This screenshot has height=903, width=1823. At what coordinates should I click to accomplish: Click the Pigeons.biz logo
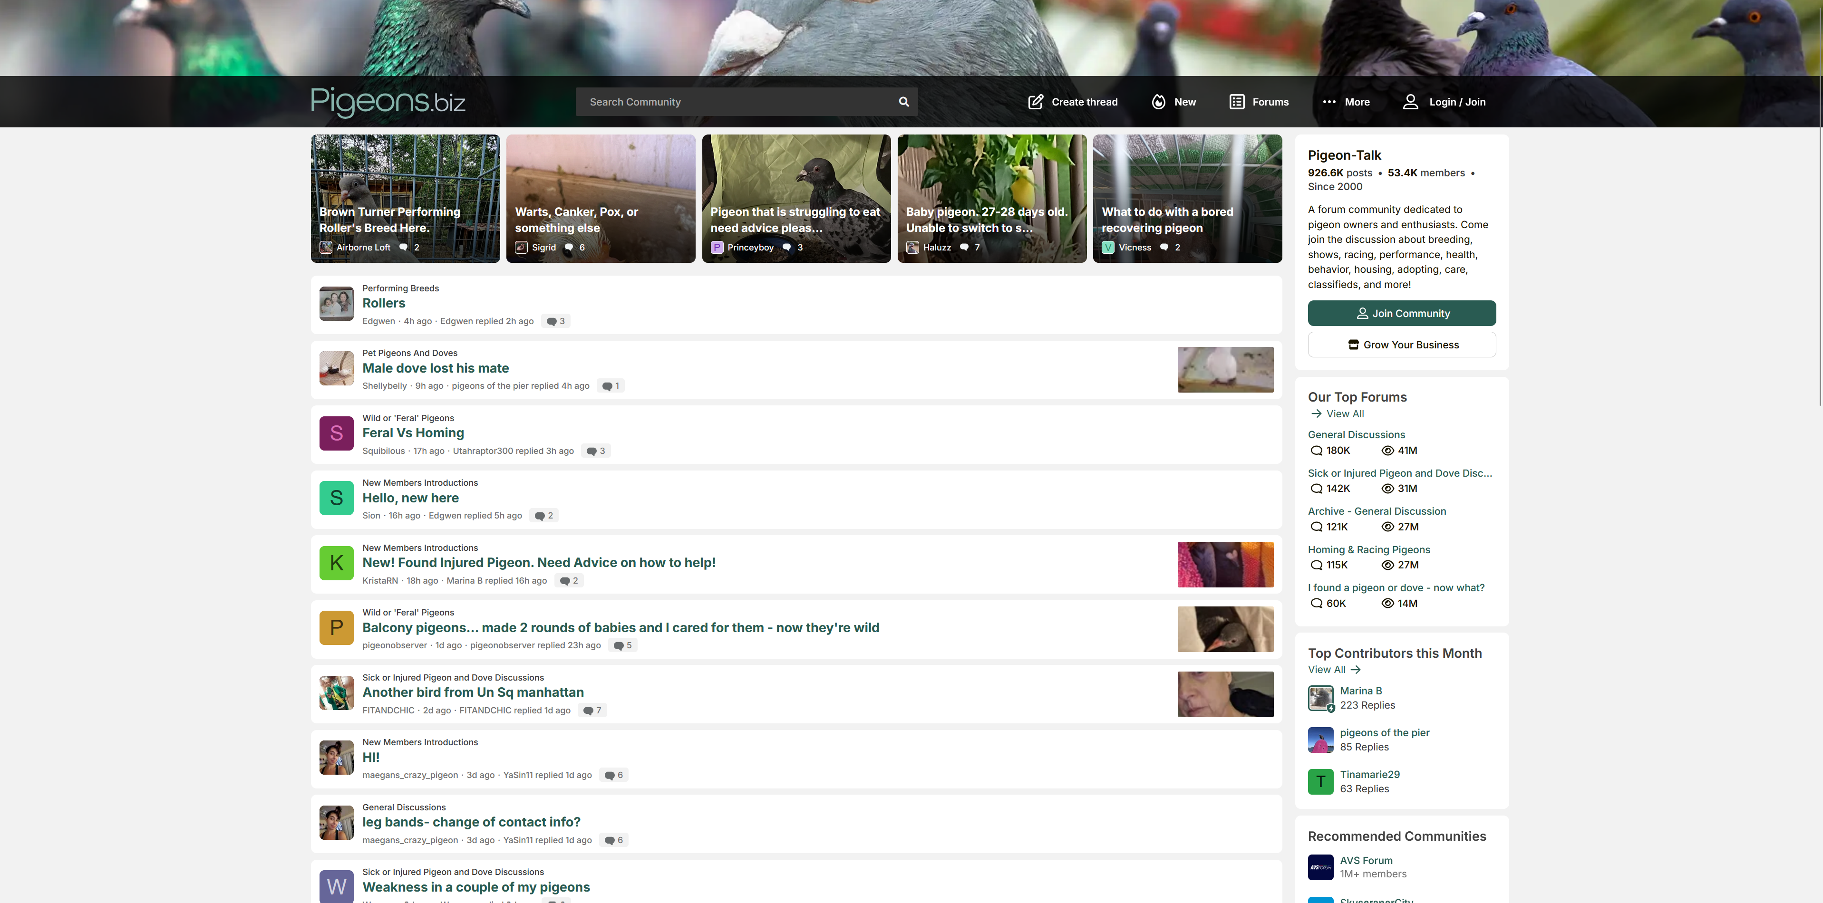pos(388,102)
